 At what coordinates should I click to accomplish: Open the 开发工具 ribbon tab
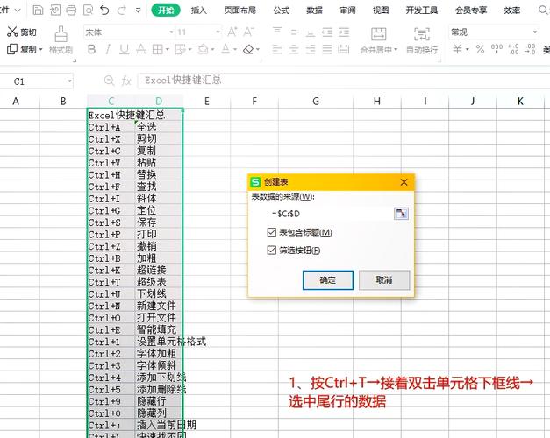pyautogui.click(x=422, y=11)
